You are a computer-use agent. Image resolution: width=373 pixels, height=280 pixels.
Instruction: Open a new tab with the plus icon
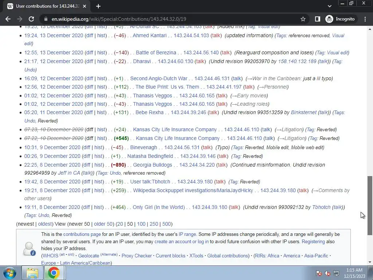click(98, 6)
